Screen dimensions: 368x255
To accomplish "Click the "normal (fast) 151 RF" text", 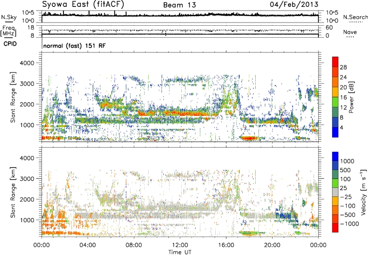I will tap(75, 46).
